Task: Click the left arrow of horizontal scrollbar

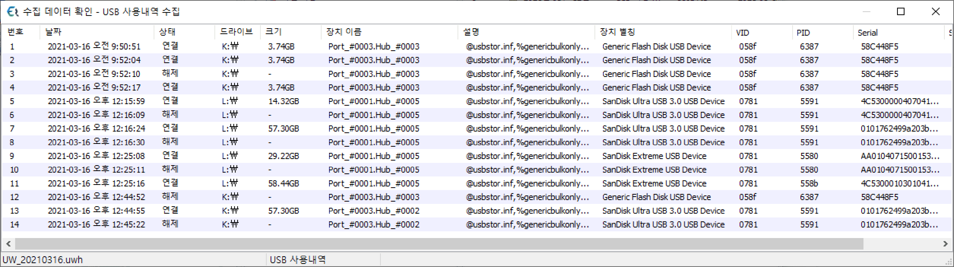Action: pyautogui.click(x=8, y=244)
